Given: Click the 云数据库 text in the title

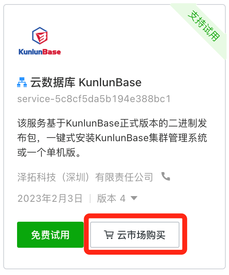Looking at the screenshot, I should coord(52,82).
